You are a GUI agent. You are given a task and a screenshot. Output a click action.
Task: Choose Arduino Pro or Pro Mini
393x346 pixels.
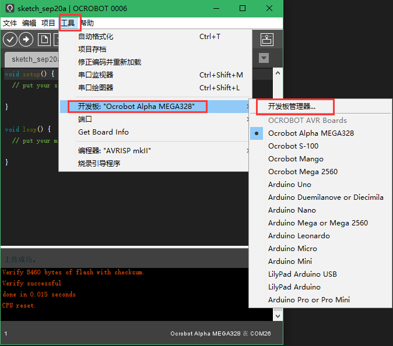[x=321, y=299]
